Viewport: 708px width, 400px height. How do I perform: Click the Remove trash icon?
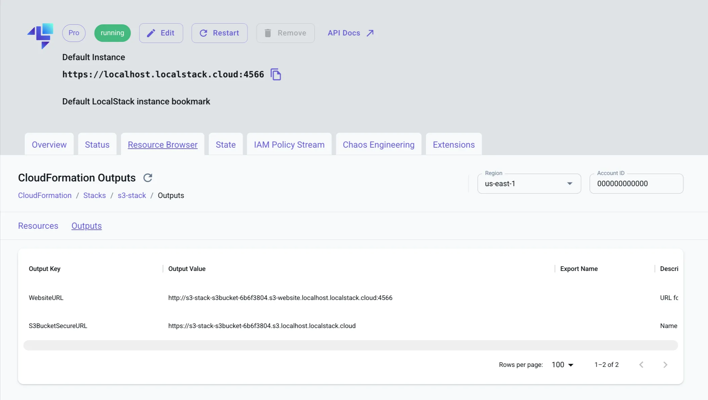pyautogui.click(x=268, y=33)
